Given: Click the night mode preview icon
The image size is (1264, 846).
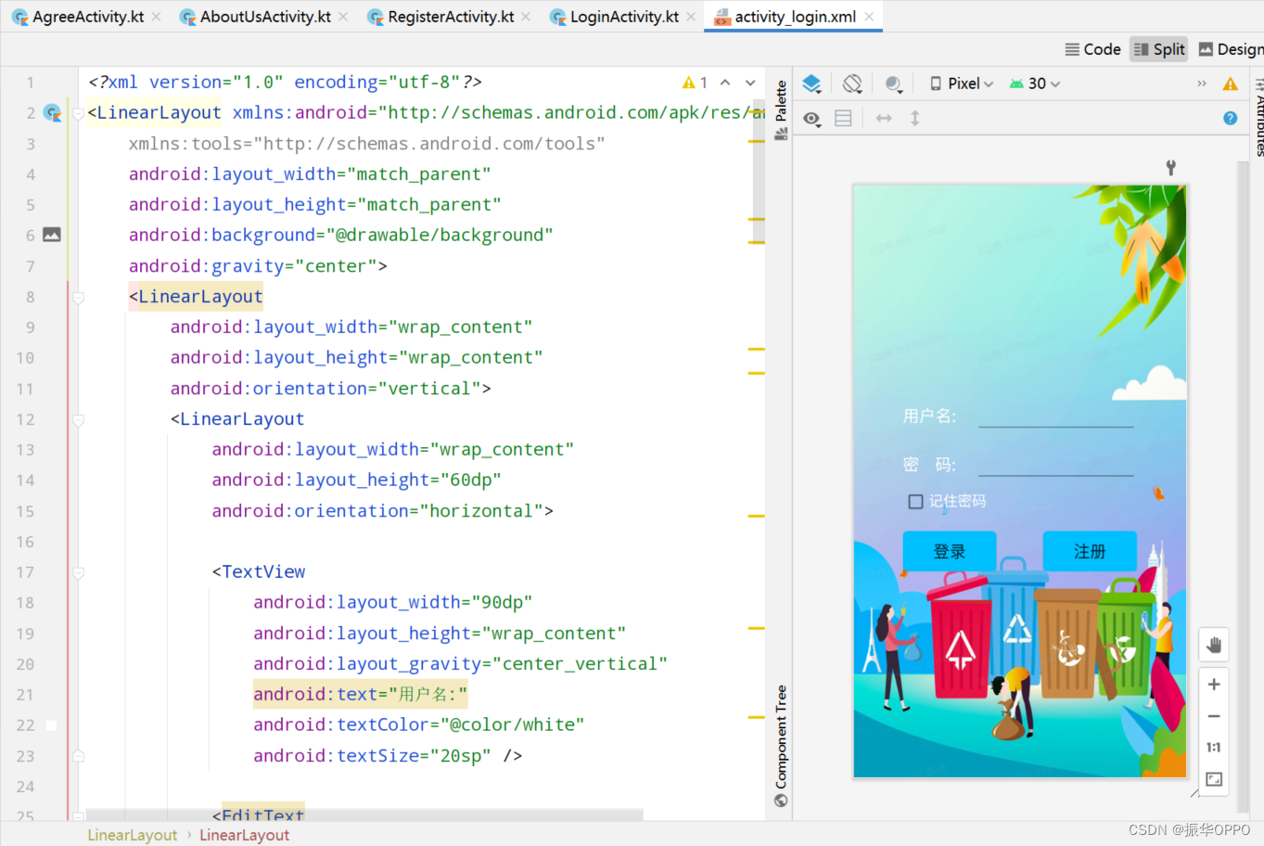Looking at the screenshot, I should point(894,83).
